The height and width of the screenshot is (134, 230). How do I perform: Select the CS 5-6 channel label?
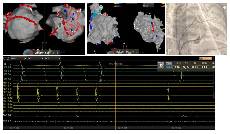coord(8,71)
